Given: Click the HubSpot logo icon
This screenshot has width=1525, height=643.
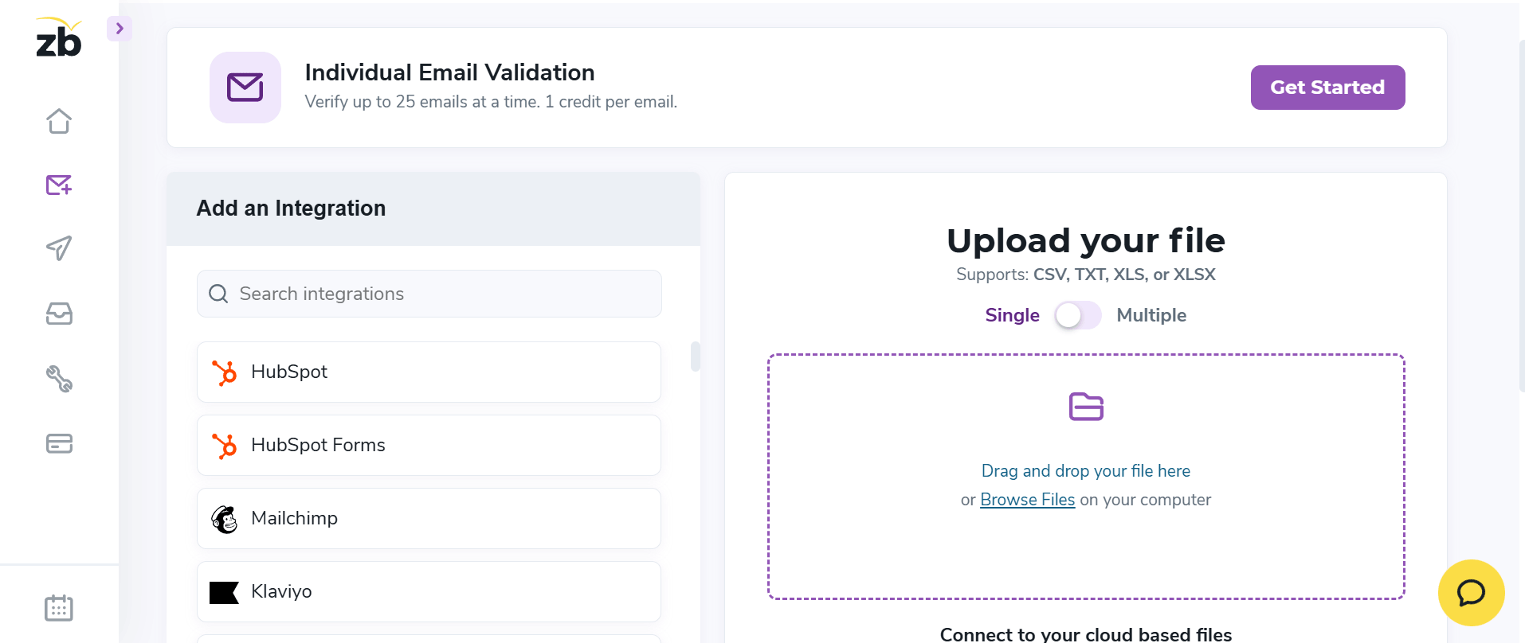Looking at the screenshot, I should pos(225,372).
